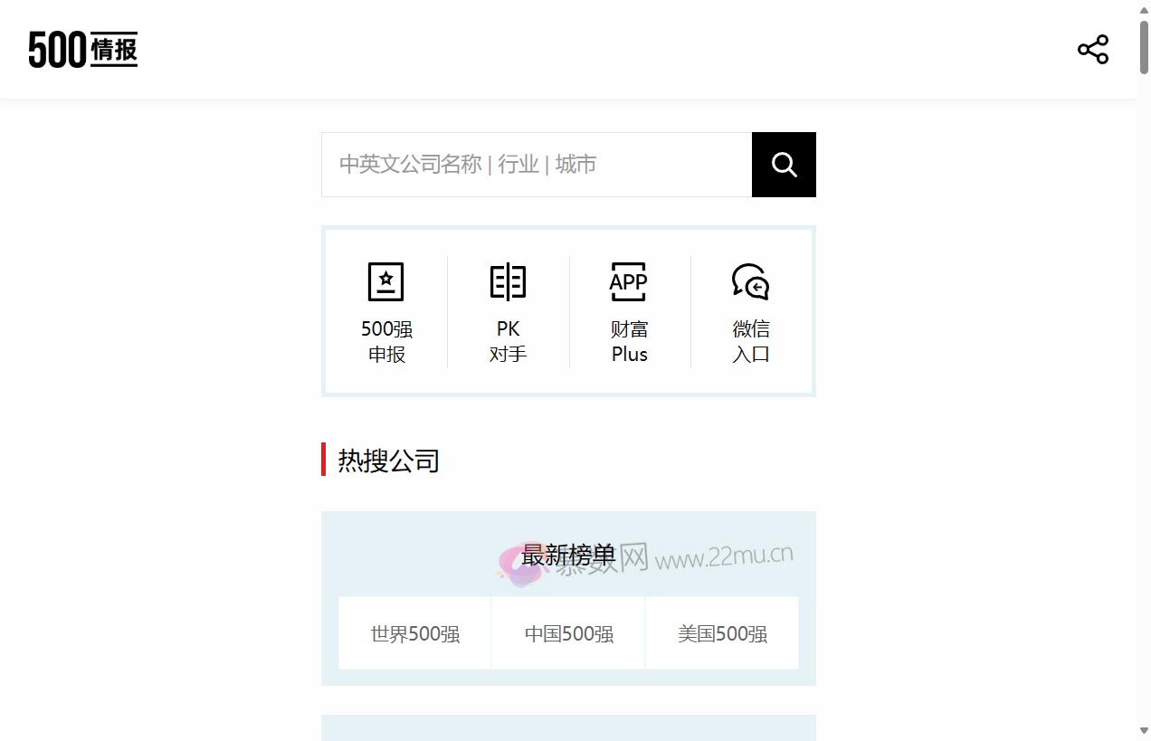1151x741 pixels.
Task: Select the 世界500强 tab
Action: point(414,633)
